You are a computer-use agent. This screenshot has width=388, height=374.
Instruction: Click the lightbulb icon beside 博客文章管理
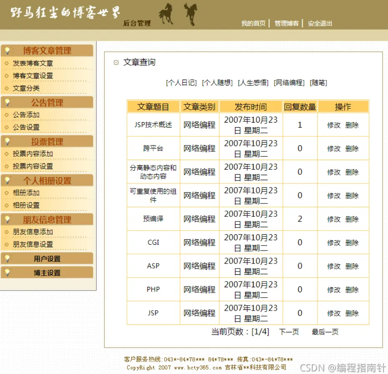(8, 50)
